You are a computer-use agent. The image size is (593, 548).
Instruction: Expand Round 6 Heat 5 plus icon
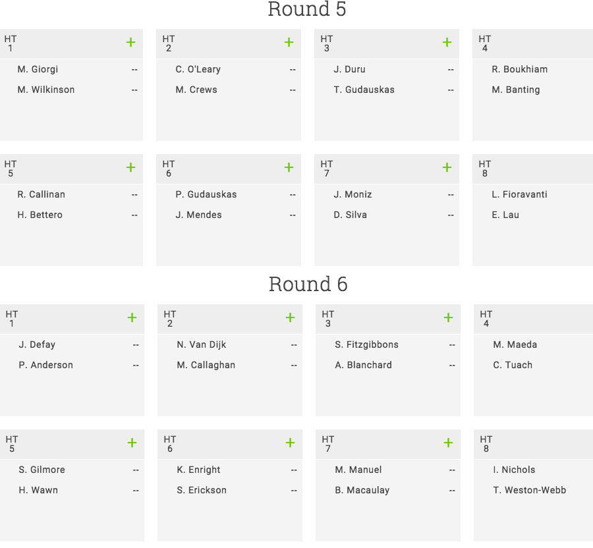pos(132,443)
